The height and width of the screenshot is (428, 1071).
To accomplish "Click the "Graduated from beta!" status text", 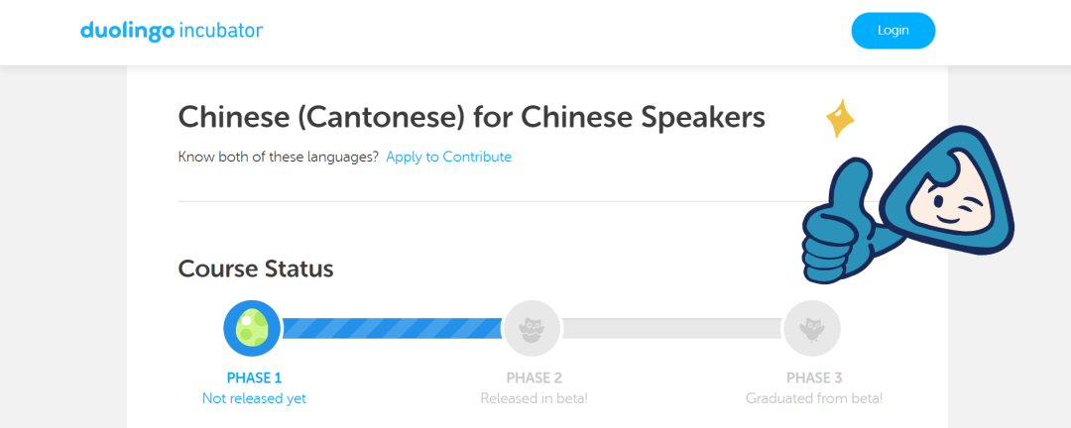I will (814, 398).
